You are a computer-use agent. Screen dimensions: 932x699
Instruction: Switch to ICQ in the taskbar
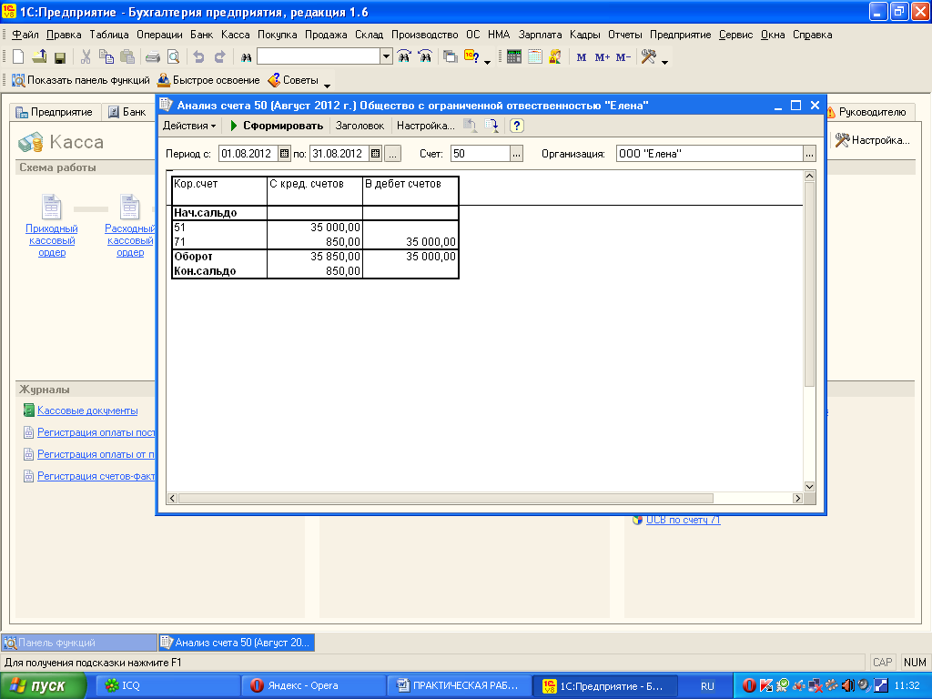point(167,686)
